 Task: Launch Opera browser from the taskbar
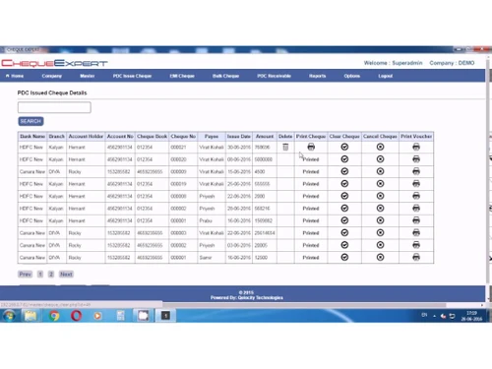tap(76, 316)
